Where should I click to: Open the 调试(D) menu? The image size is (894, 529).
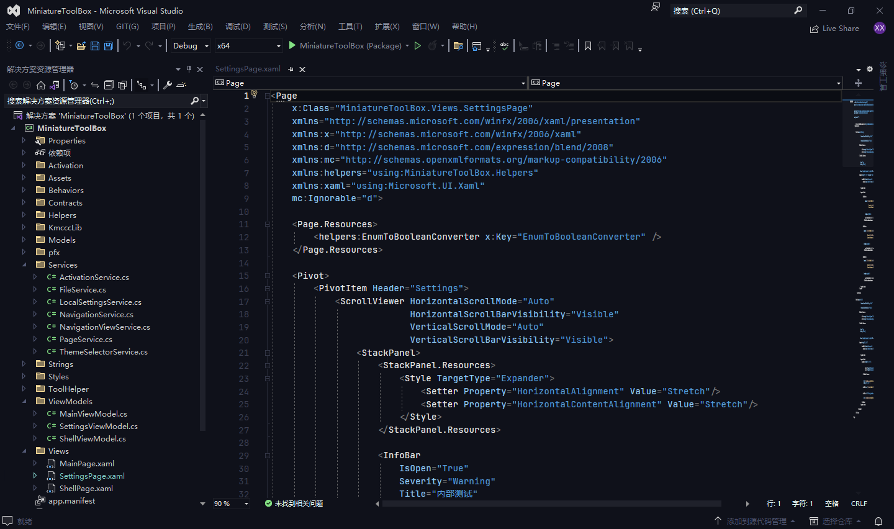[238, 27]
